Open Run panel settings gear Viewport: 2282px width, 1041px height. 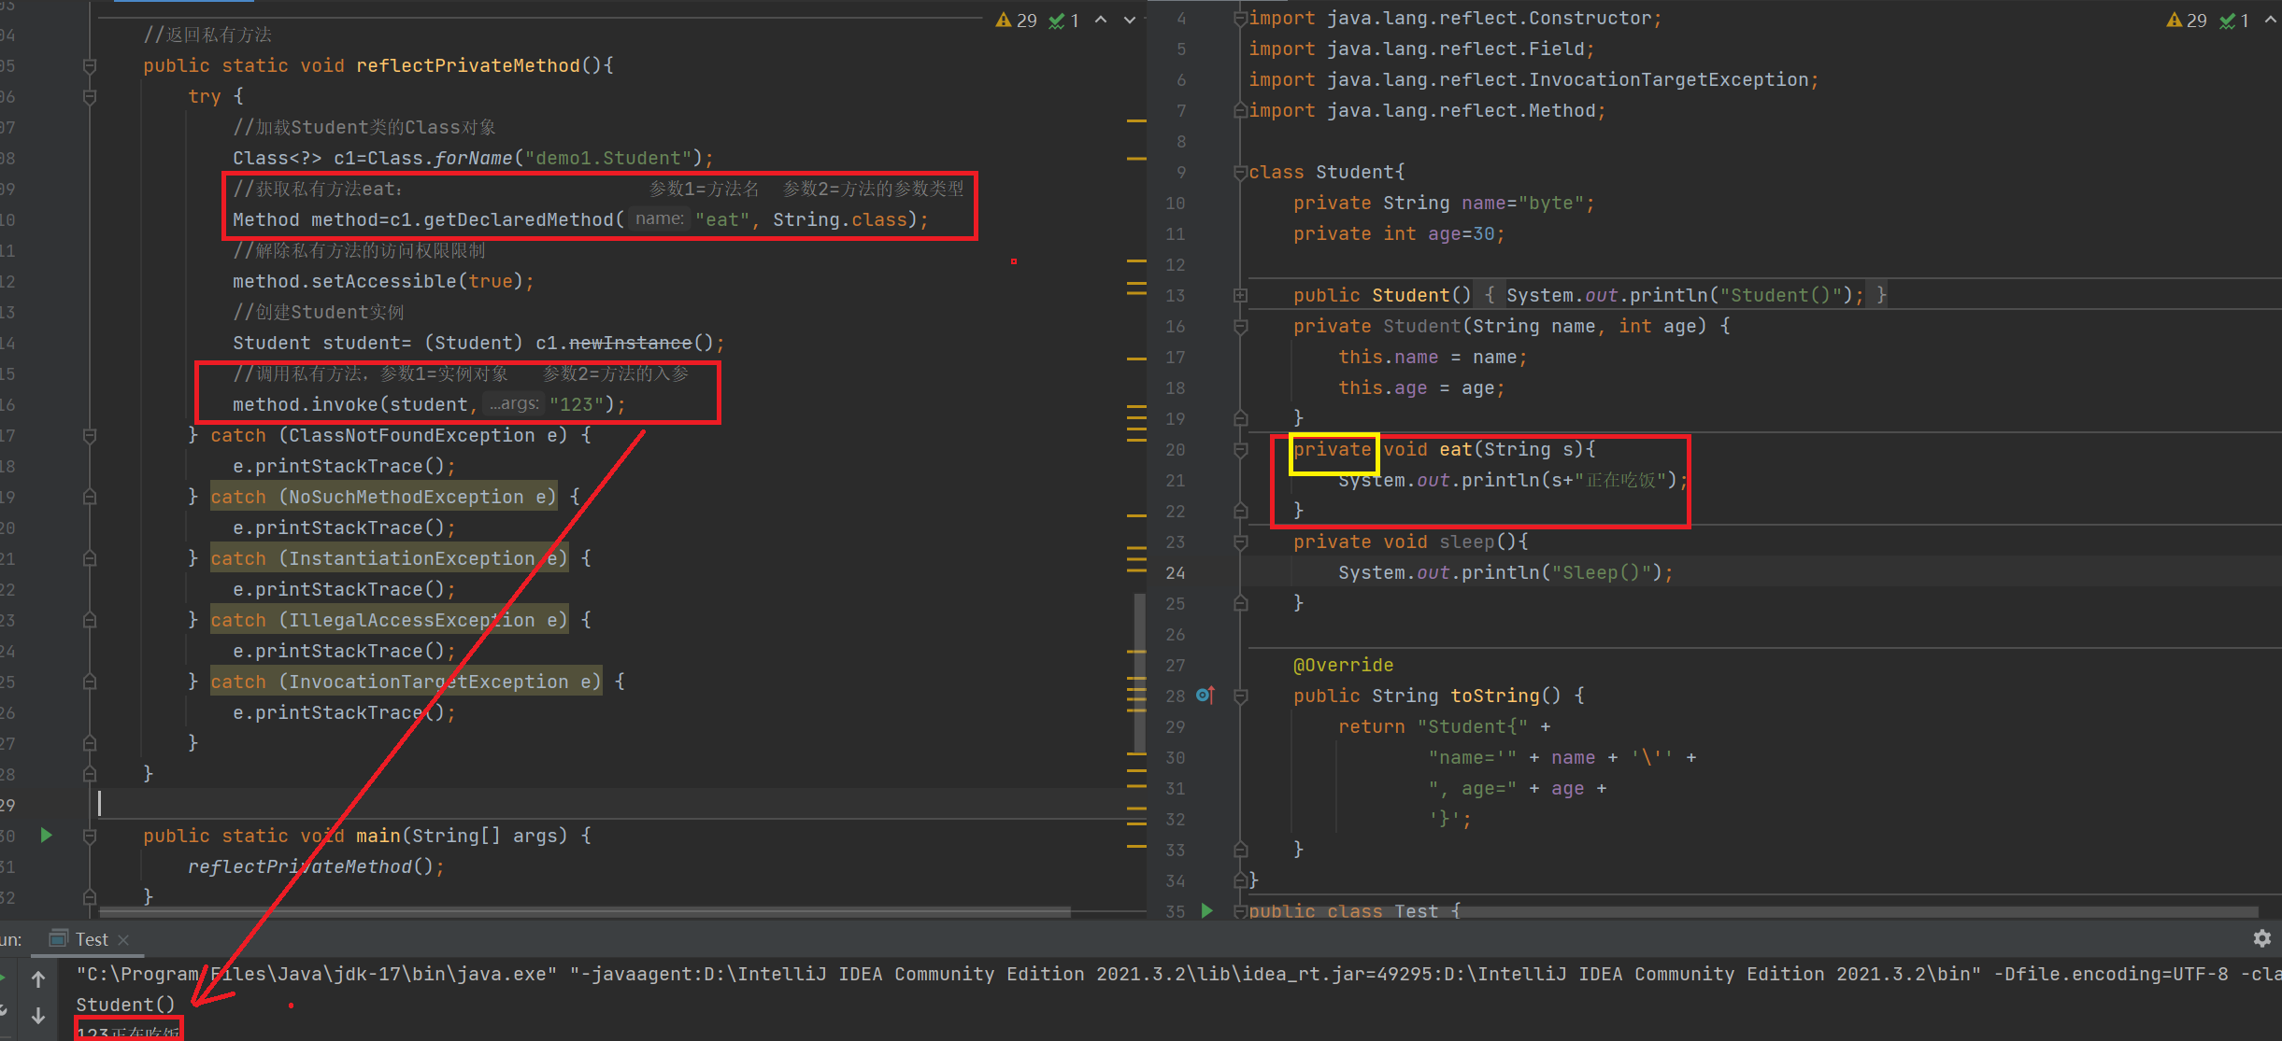coord(2261,938)
